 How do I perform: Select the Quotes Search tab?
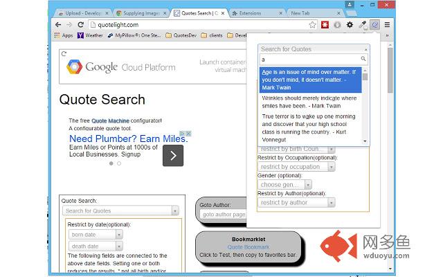[x=199, y=13]
